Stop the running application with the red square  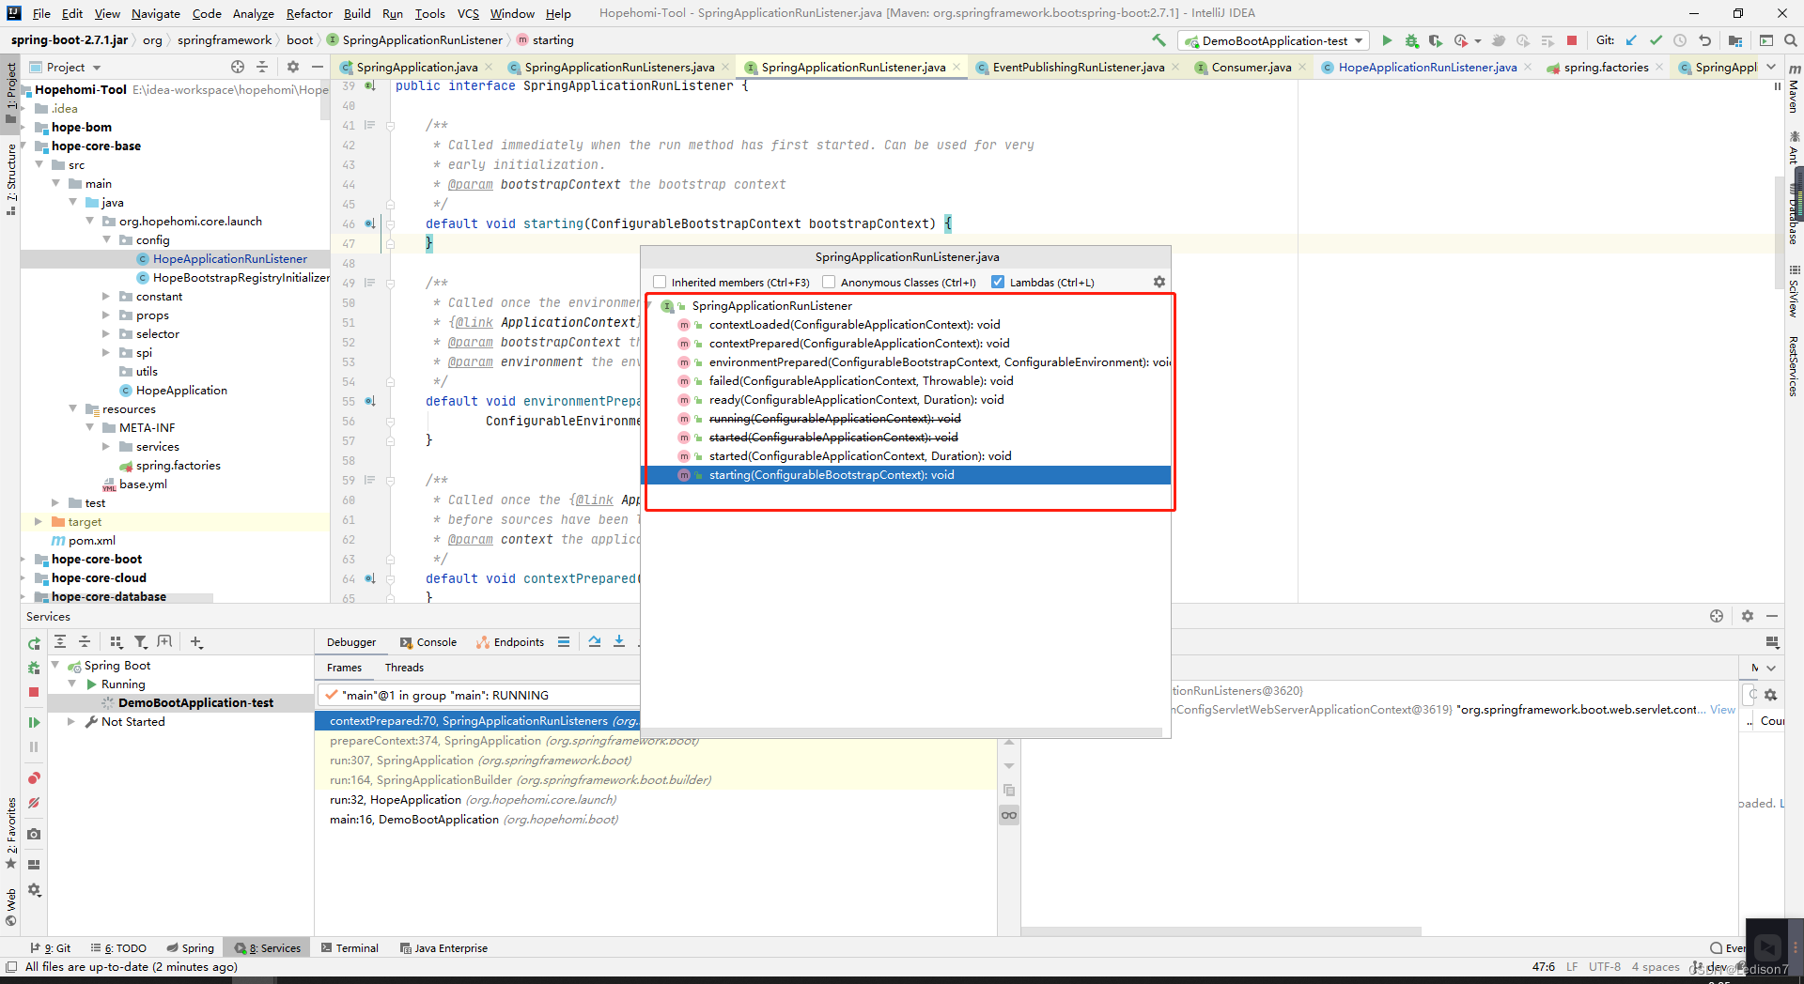point(1572,40)
